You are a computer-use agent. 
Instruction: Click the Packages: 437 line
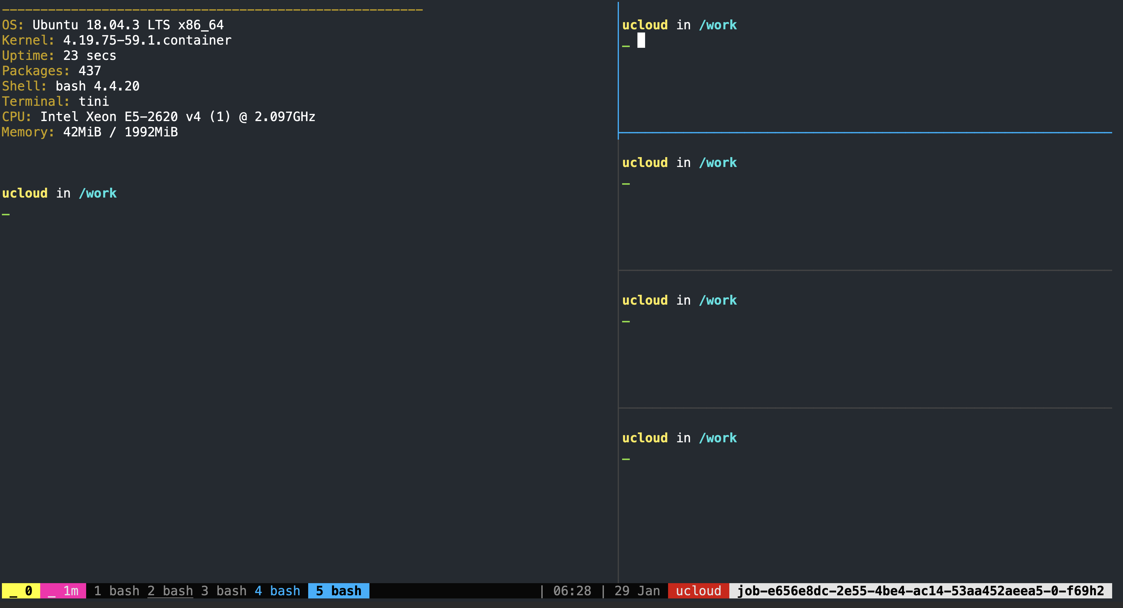tap(51, 70)
